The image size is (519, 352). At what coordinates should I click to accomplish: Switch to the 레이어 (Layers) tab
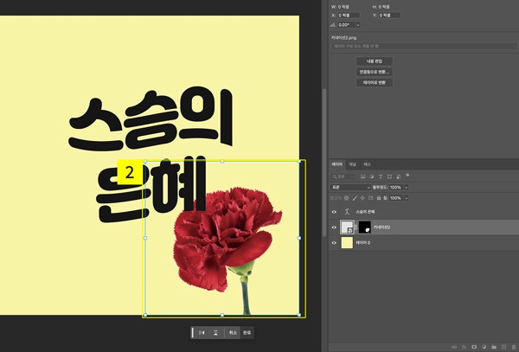(337, 164)
